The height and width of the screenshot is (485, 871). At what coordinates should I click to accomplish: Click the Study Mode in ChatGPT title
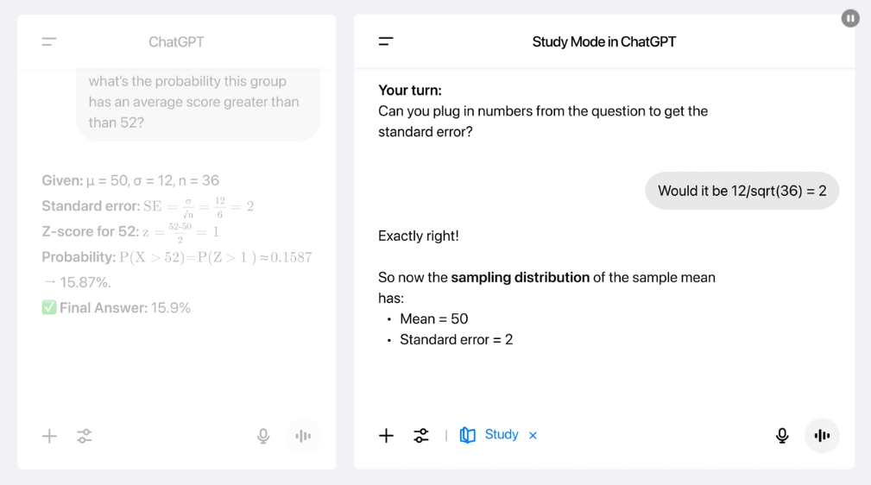[603, 41]
